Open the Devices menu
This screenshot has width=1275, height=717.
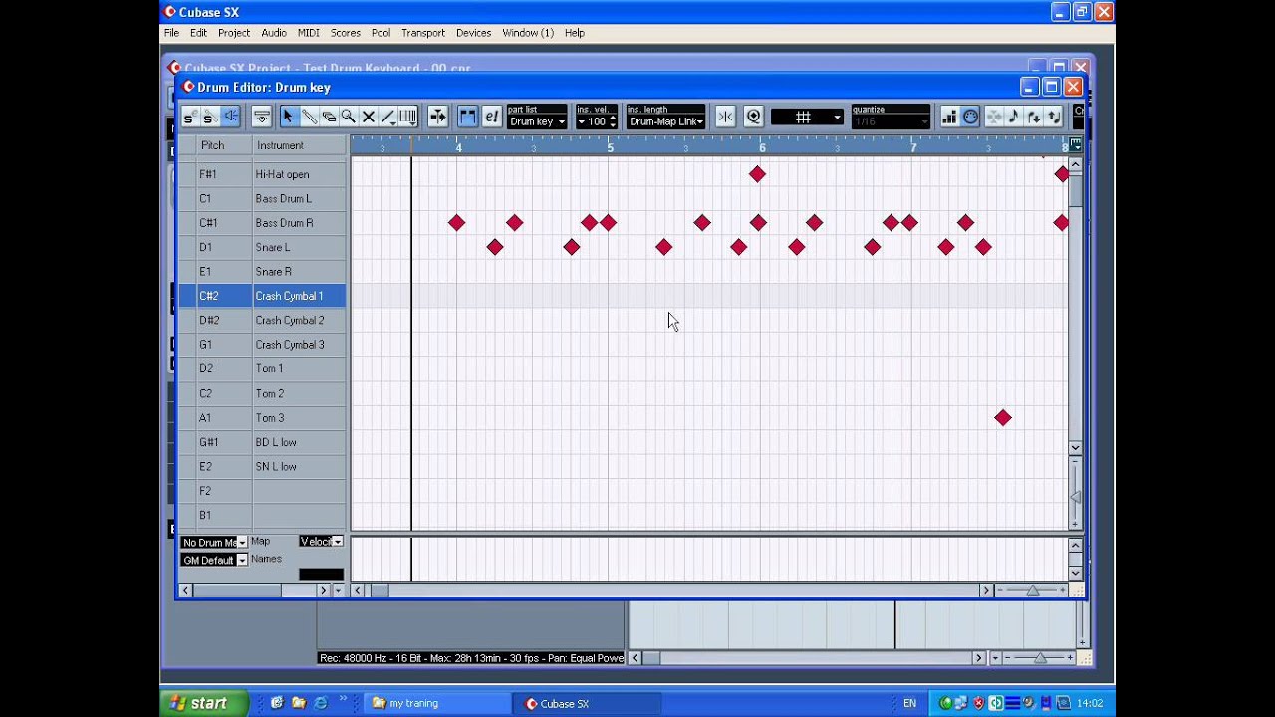pyautogui.click(x=473, y=33)
